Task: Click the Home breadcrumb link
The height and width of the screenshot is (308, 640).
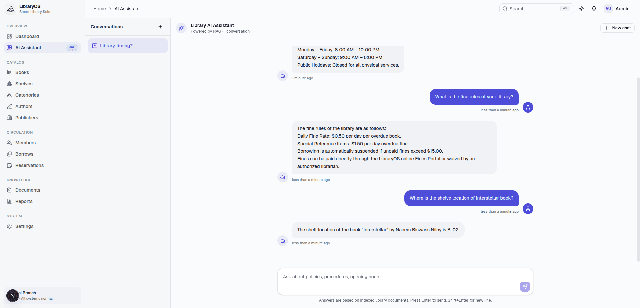Action: point(99,9)
